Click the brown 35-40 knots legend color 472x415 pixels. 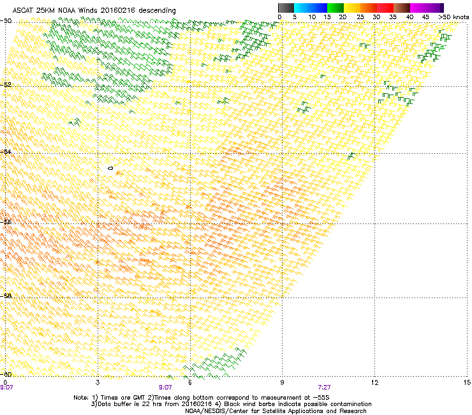click(402, 8)
